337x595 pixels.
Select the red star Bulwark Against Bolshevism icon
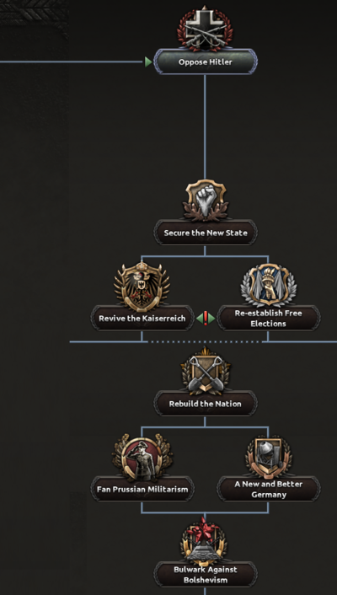tap(206, 542)
